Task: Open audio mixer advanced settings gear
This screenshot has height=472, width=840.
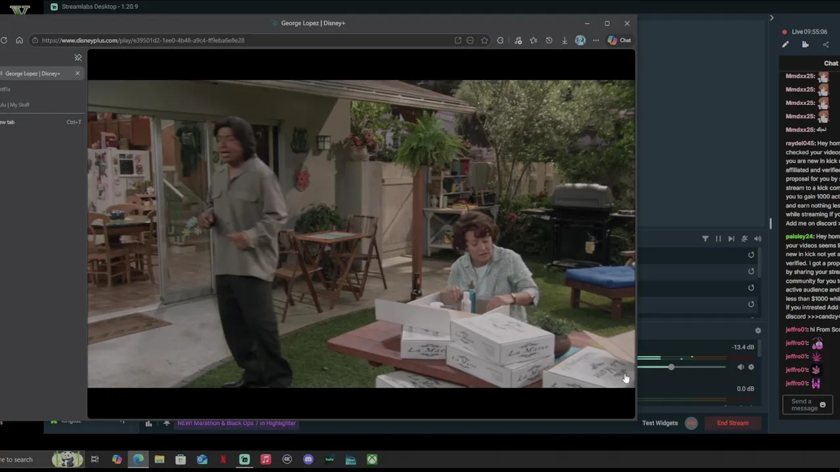Action: (758, 331)
